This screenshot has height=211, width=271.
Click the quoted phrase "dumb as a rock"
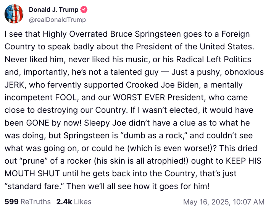click(x=153, y=136)
